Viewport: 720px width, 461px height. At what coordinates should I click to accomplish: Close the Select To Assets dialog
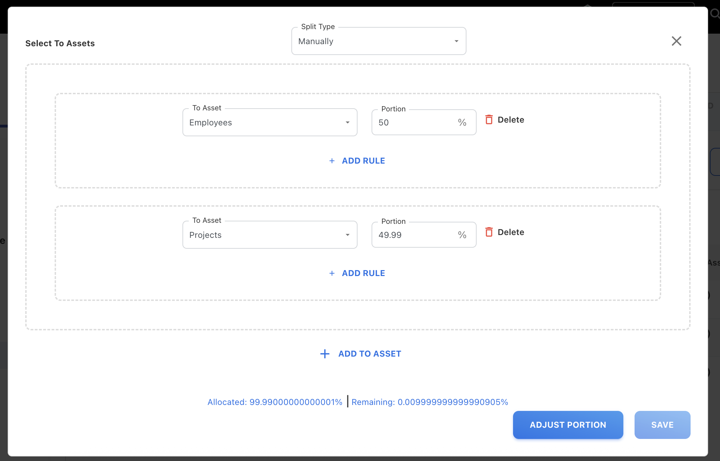(x=676, y=41)
